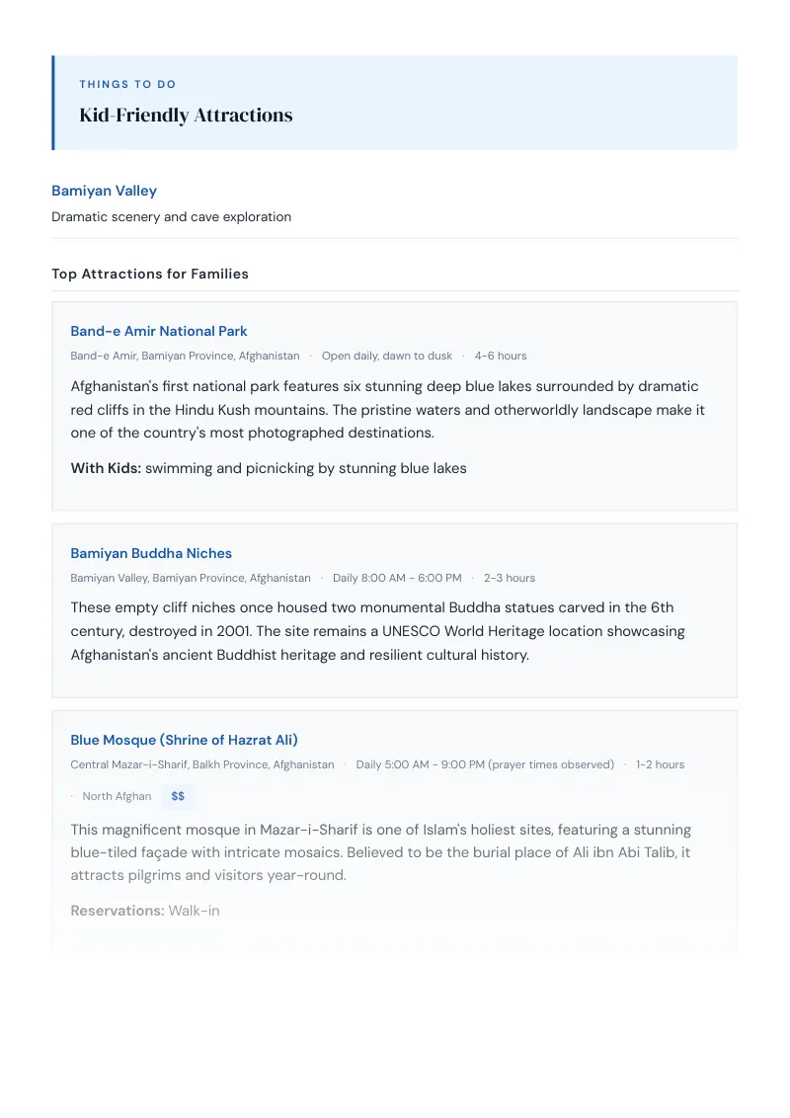Click the Top Attractions for Families heading

pos(150,274)
